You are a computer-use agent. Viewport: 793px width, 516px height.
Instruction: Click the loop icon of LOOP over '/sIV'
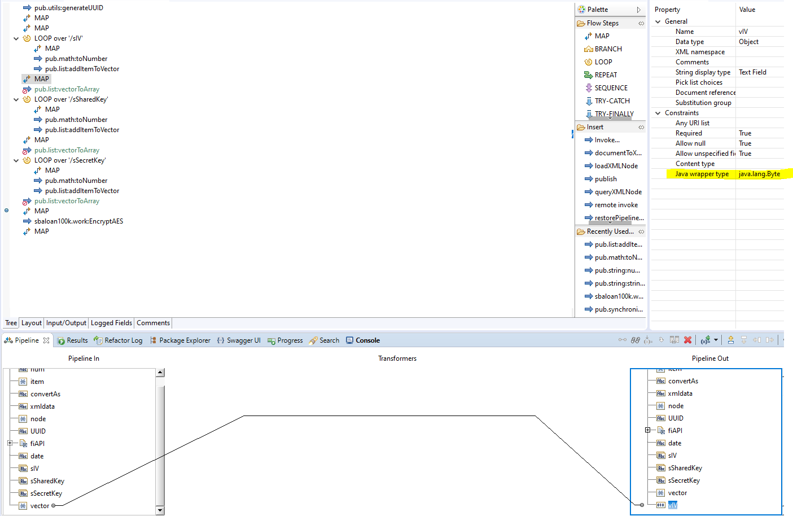pos(27,38)
